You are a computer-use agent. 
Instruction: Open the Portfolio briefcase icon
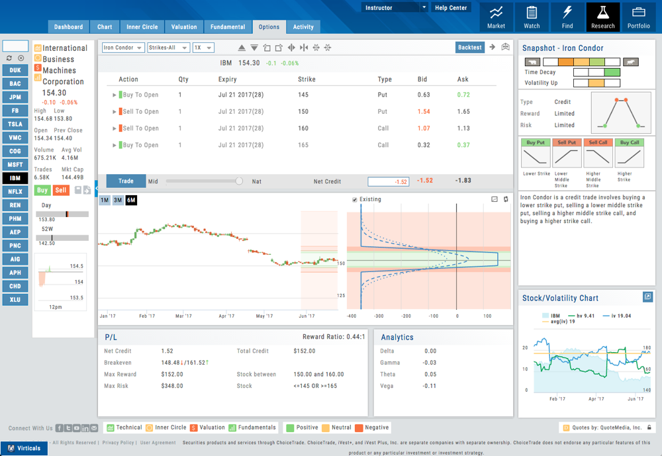tap(638, 17)
